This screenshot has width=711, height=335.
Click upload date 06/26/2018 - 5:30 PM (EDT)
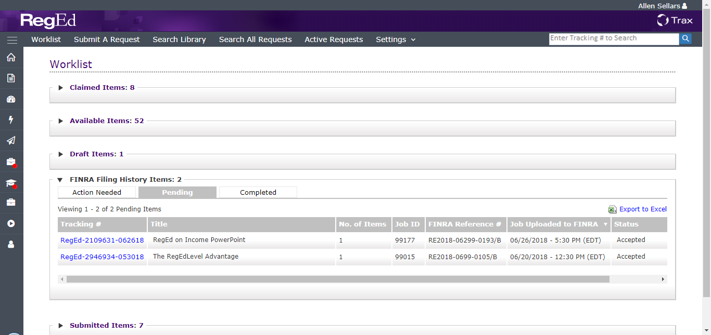555,240
